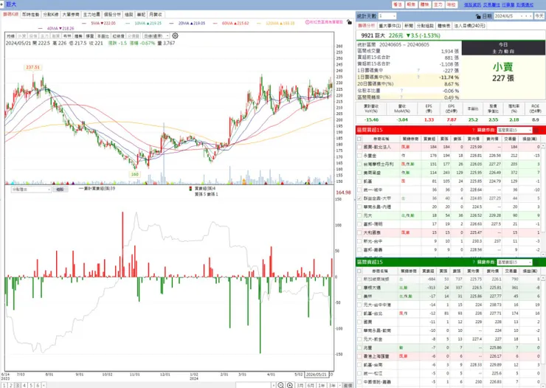Zoom in the chart with plus magnifier

(x=290, y=385)
